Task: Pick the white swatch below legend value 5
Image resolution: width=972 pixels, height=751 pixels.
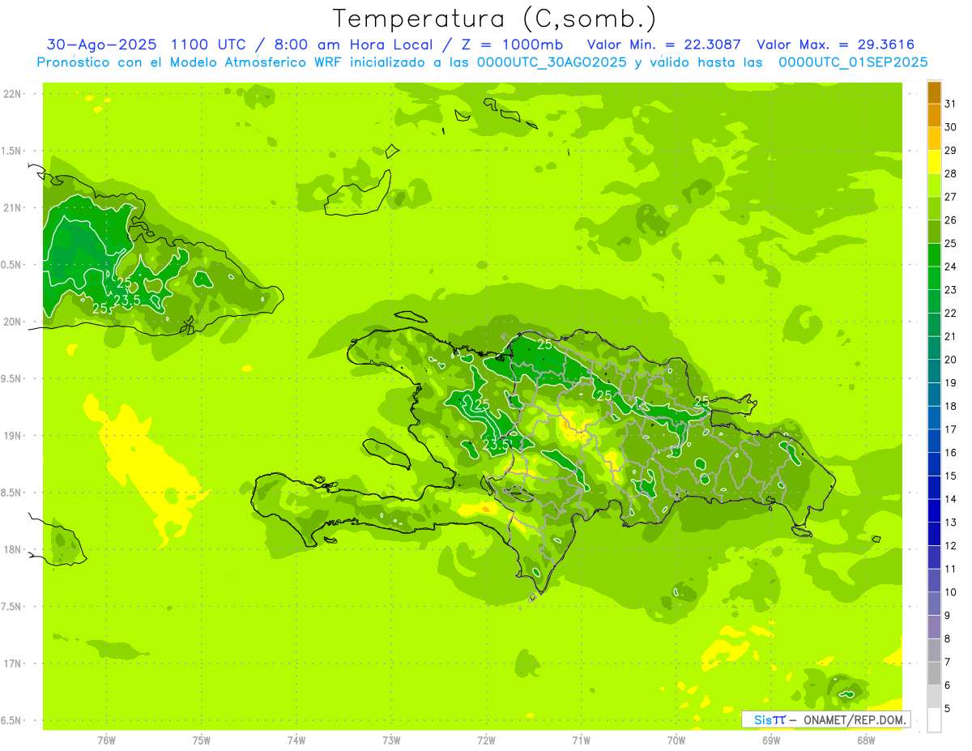Action: 934,720
